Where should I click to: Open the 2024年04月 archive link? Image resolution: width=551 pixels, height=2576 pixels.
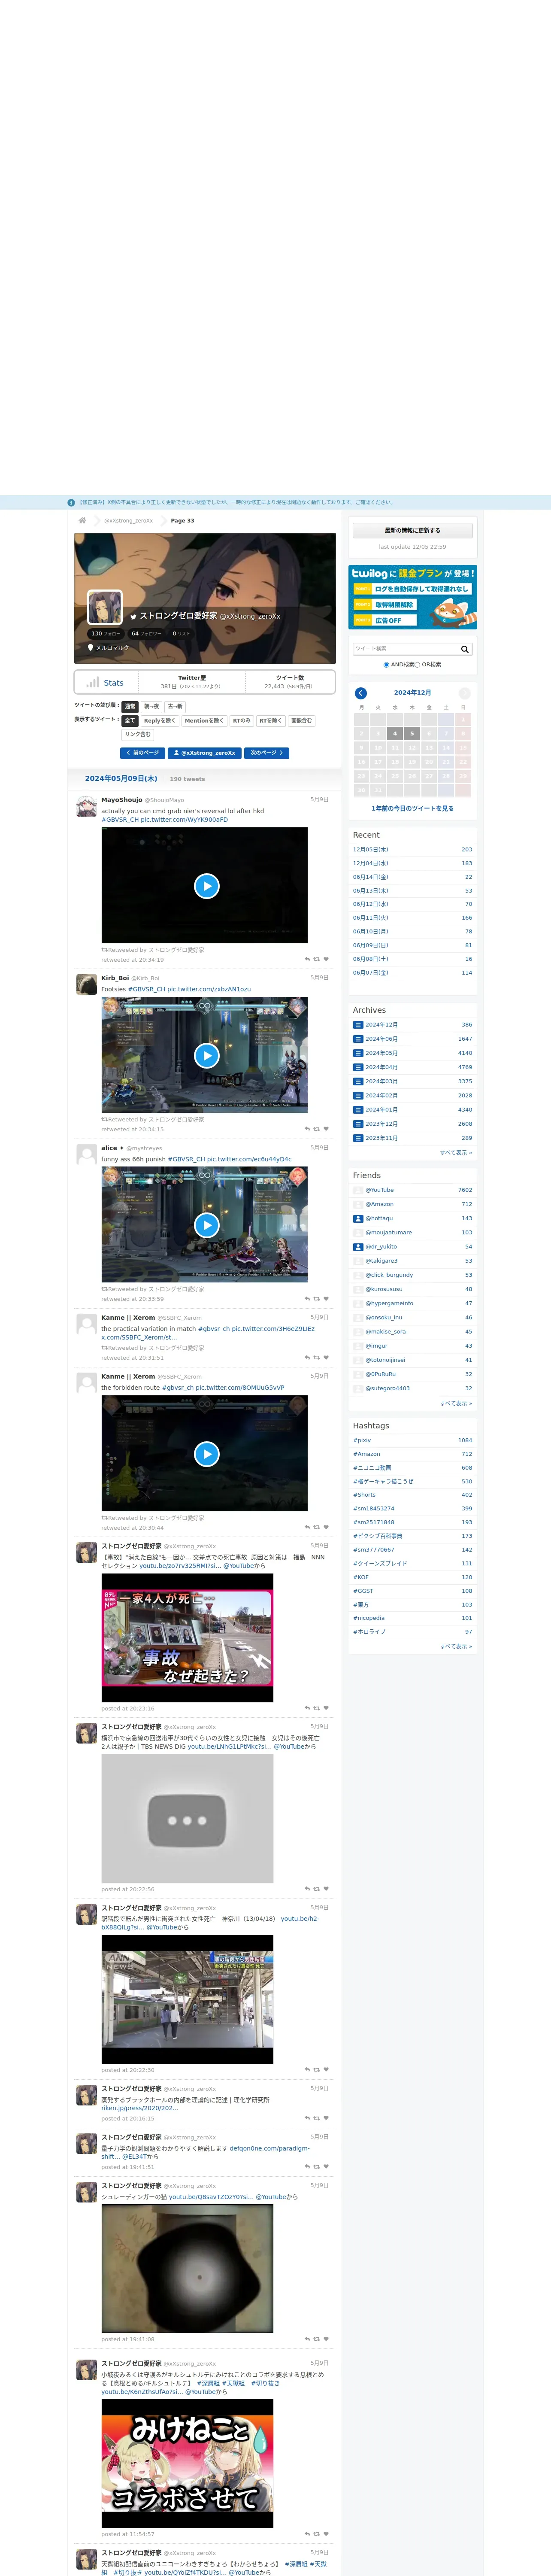[x=381, y=1067]
